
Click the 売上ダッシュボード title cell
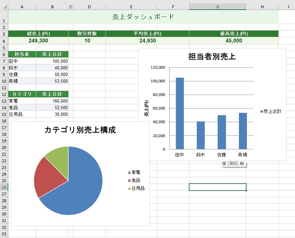[143, 17]
